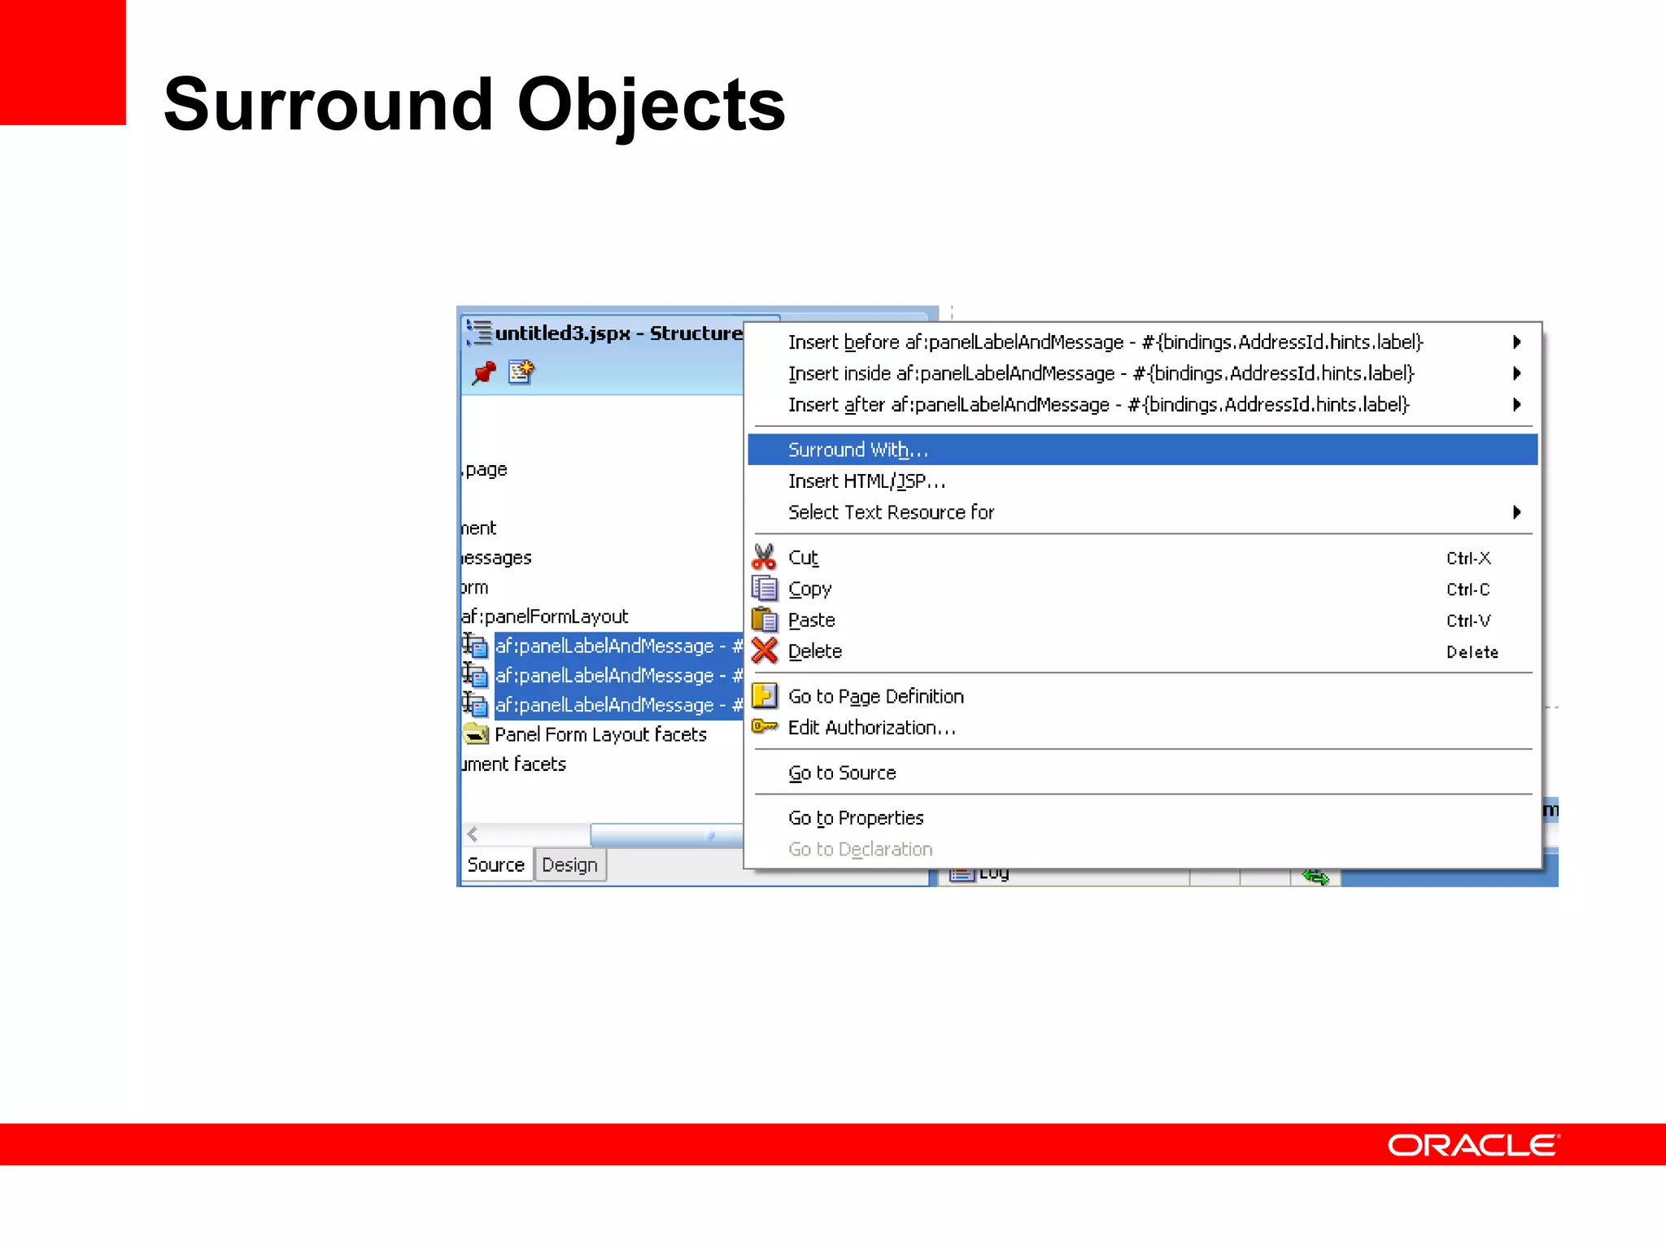Viewport: 1666px width, 1249px height.
Task: Click the green arrows icon in bottom bar
Action: pyautogui.click(x=1315, y=877)
